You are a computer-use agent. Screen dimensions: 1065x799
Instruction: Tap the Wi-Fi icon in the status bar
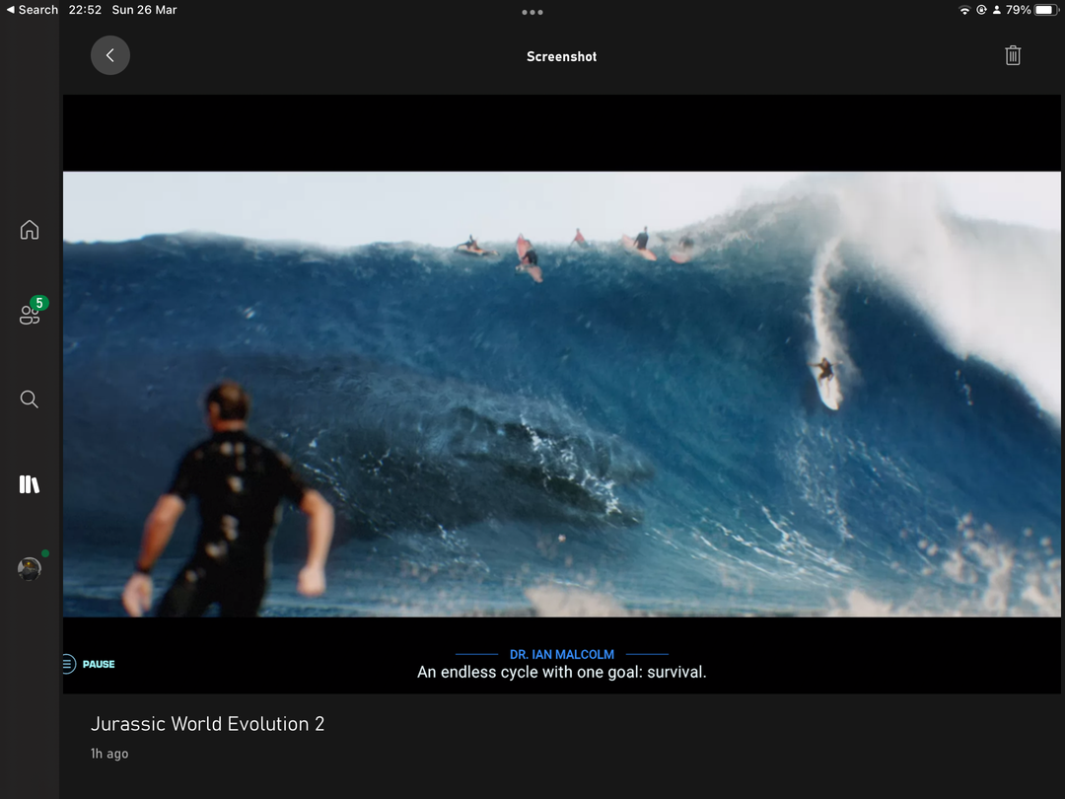click(x=964, y=10)
